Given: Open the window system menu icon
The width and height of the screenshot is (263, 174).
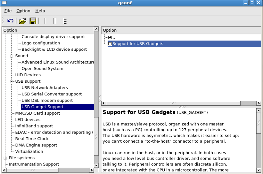Looking at the screenshot, I should 4,3.
